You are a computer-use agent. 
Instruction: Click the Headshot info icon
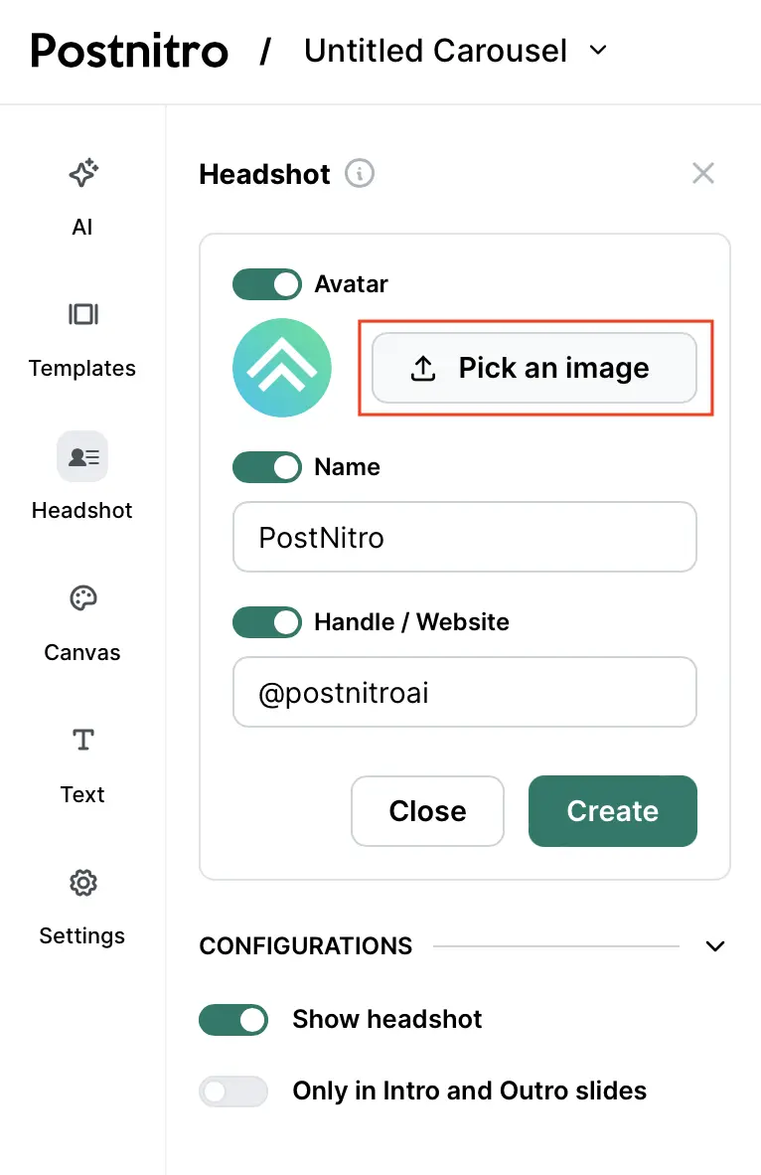coord(360,174)
